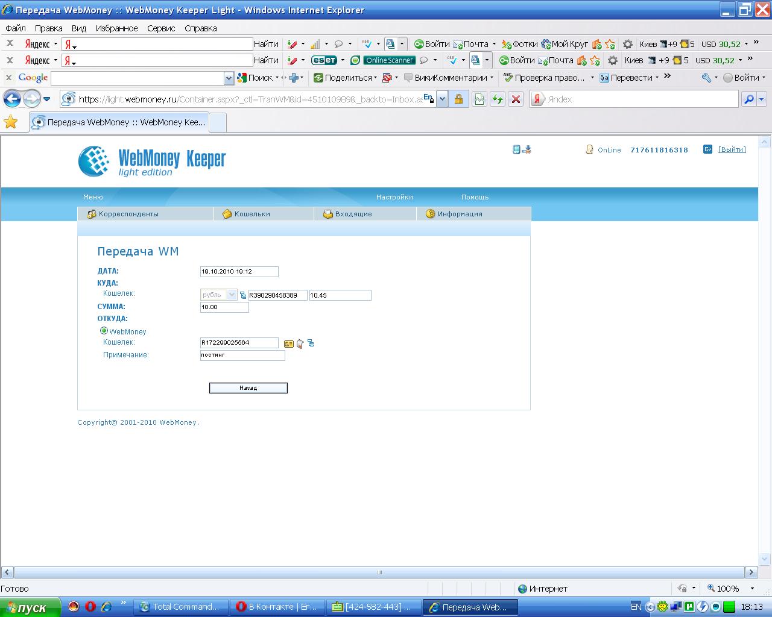
Task: Expand the Google search field dropdown
Action: [x=229, y=78]
